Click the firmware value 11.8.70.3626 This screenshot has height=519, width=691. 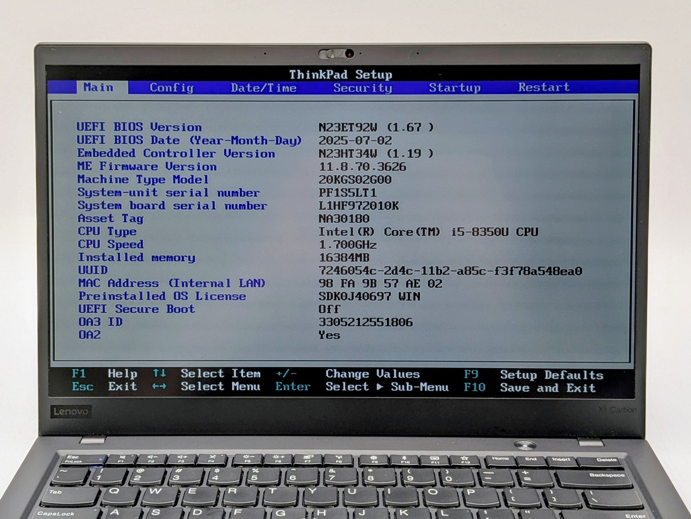[362, 166]
